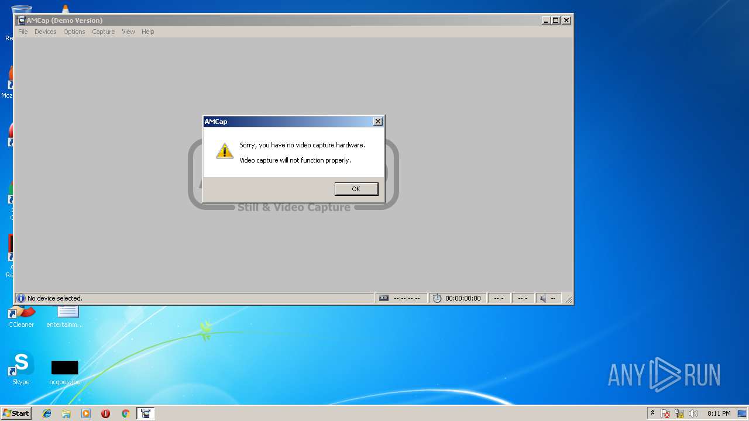Select the entertainm... desktop document
Viewport: 749px width, 421px height.
pyautogui.click(x=64, y=316)
